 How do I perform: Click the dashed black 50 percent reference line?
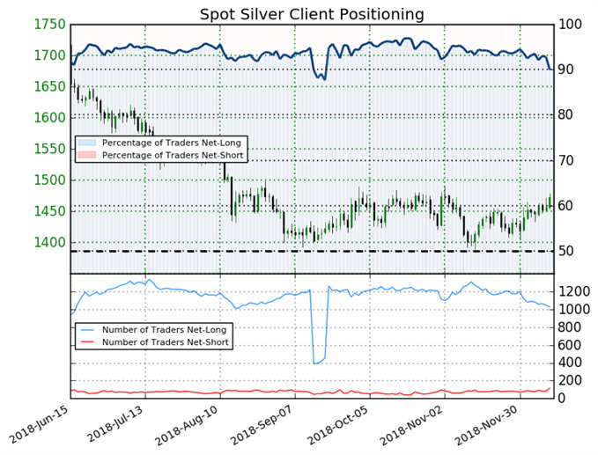(x=312, y=251)
